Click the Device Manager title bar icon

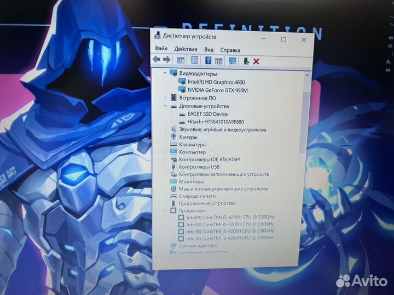point(158,36)
